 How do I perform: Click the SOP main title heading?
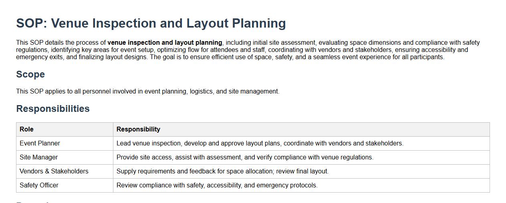tap(151, 23)
